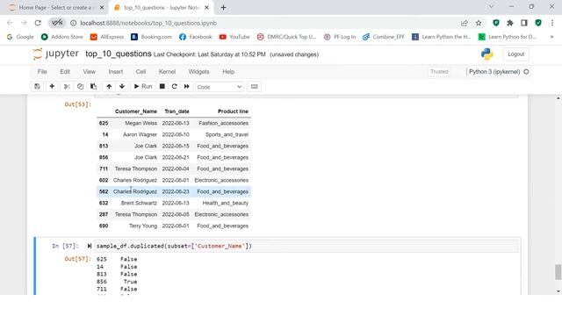Open the File menu
The height and width of the screenshot is (316, 562).
[x=42, y=72]
